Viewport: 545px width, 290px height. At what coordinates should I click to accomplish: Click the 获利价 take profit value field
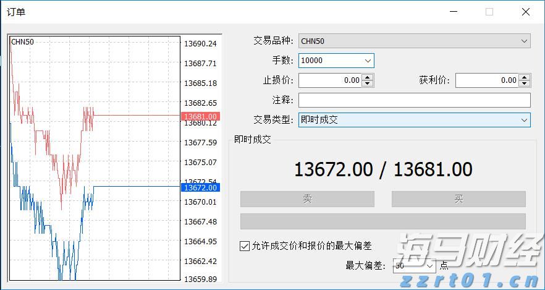point(487,80)
